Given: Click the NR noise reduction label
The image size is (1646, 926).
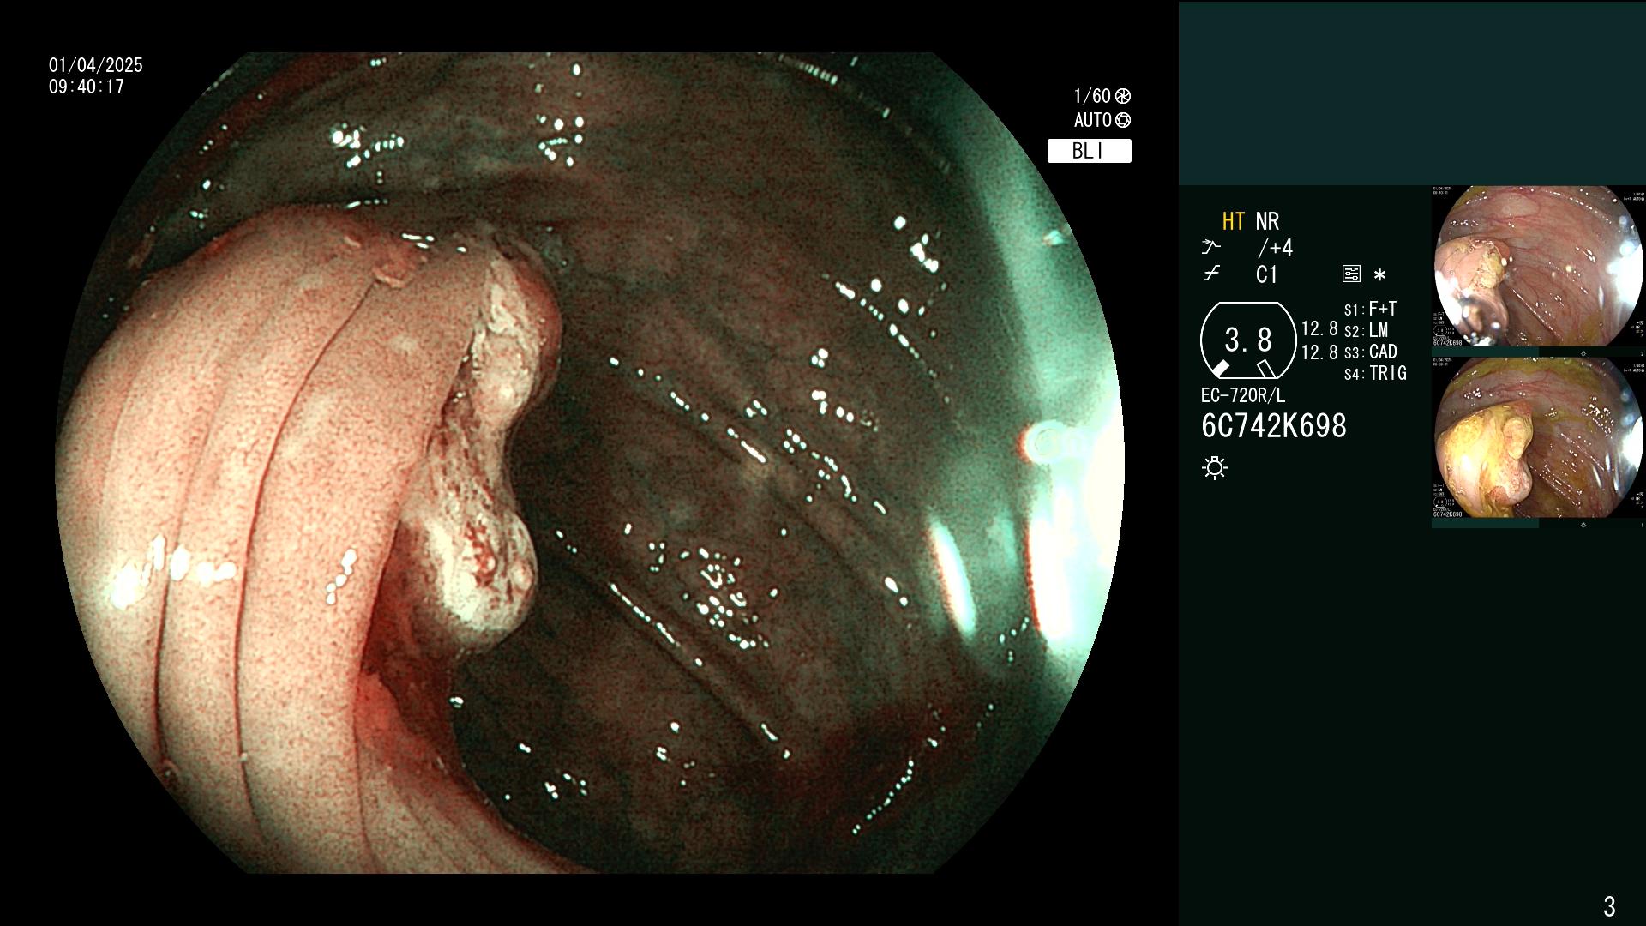Looking at the screenshot, I should coord(1267,221).
